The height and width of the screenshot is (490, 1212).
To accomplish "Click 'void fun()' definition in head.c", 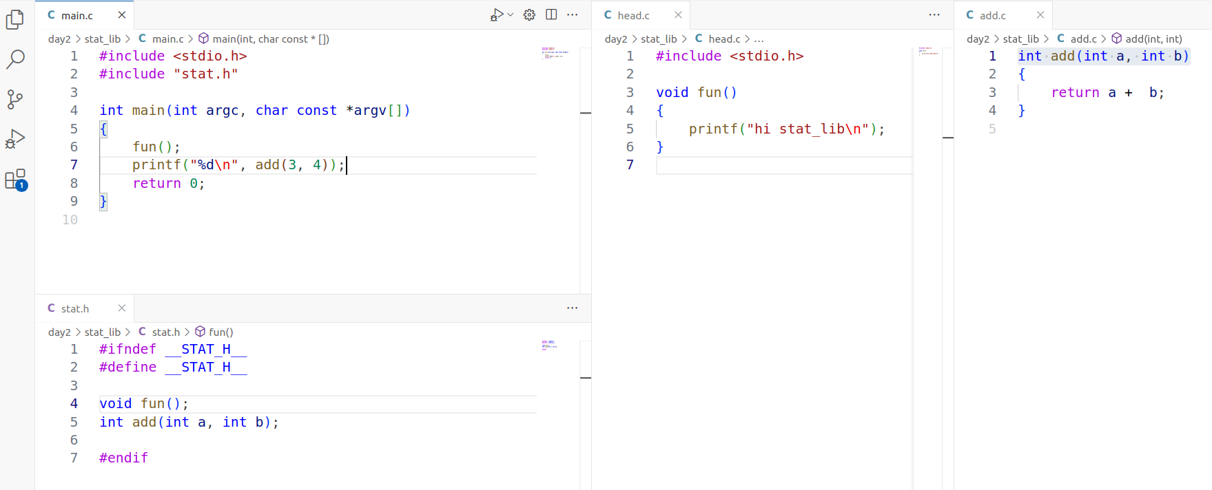I will pos(697,93).
